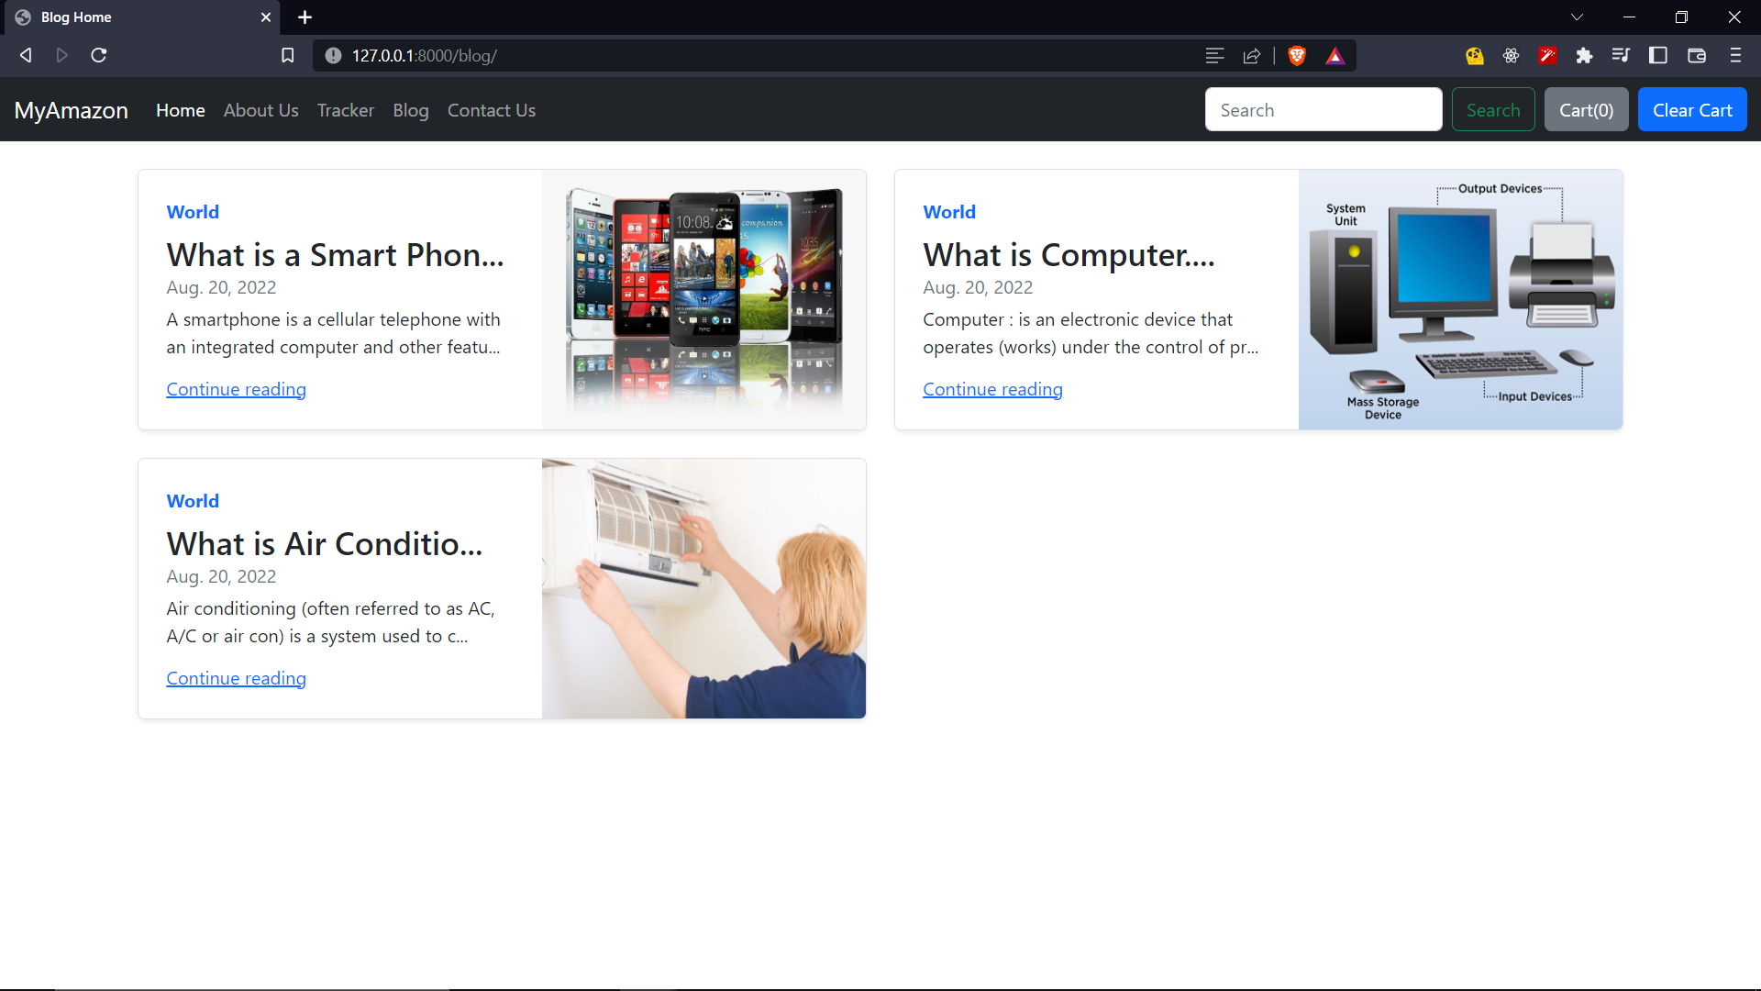
Task: Continue reading the Smart Phone article
Action: pos(236,388)
